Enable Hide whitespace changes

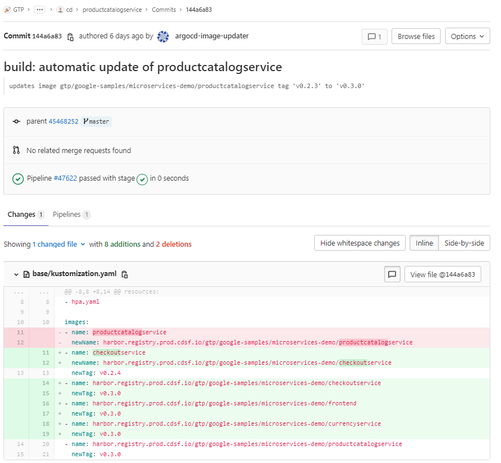[359, 243]
